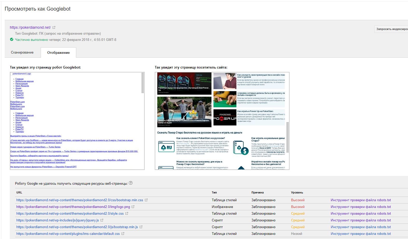408x239 pixels.
Task: Click the scrollbar of the Googlebot rendering preview
Action: click(x=143, y=83)
